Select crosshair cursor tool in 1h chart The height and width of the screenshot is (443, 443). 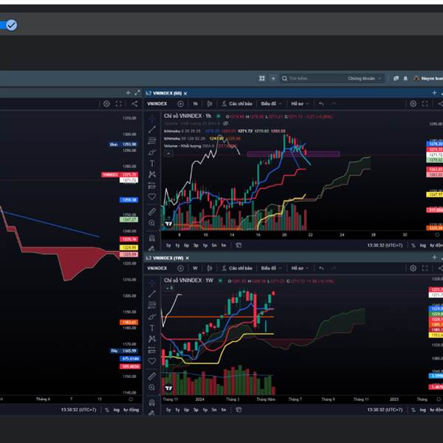(x=152, y=118)
